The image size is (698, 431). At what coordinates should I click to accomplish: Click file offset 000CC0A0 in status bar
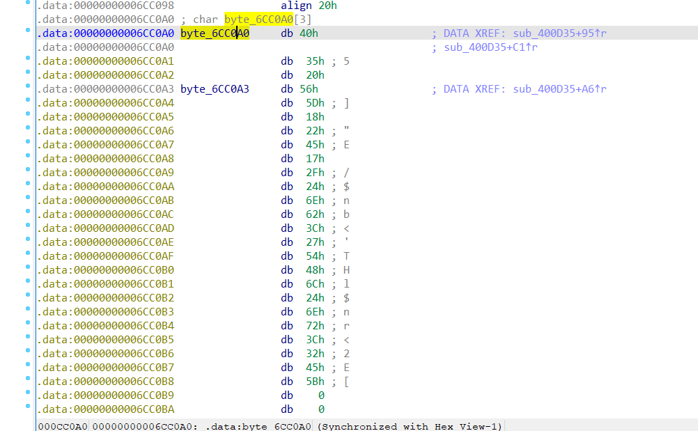(62, 426)
